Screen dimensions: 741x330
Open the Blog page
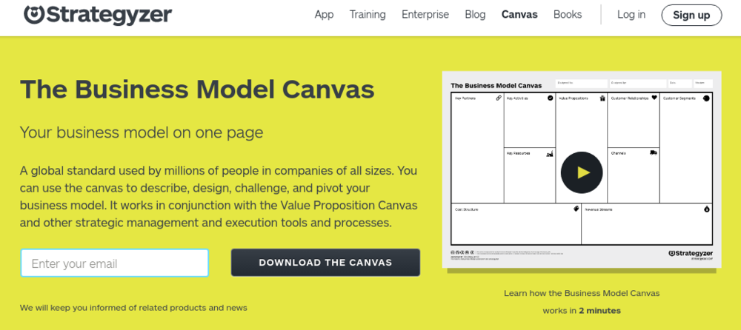475,15
